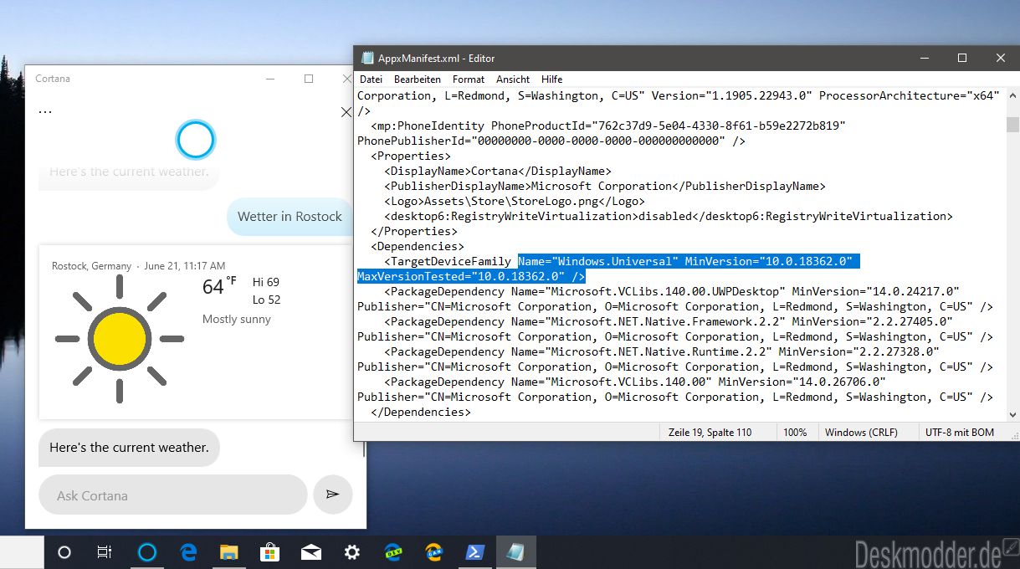
Task: Minimize the Cortana window
Action: [x=270, y=79]
